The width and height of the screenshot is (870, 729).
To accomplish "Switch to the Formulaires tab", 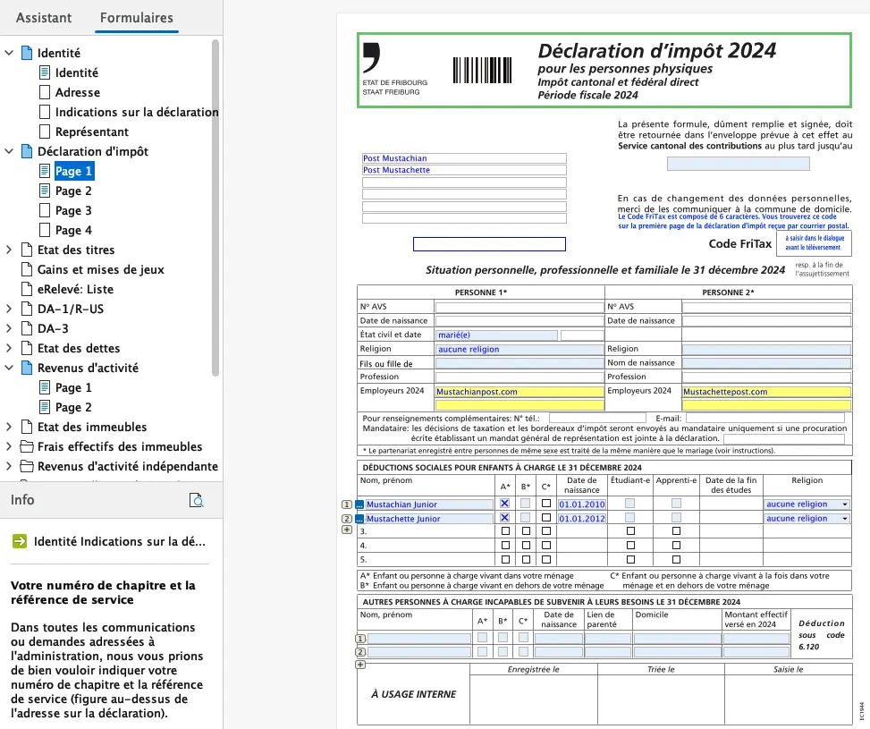I will point(136,18).
